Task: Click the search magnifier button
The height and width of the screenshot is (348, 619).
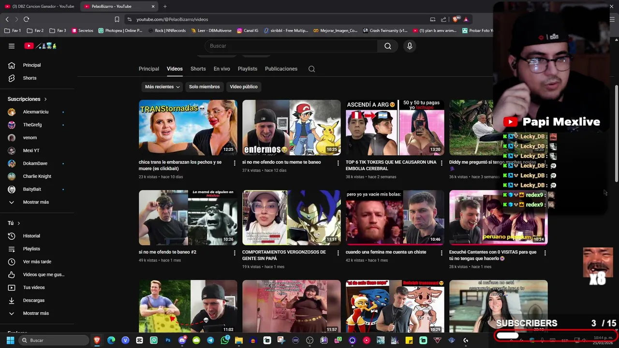Action: pyautogui.click(x=388, y=46)
